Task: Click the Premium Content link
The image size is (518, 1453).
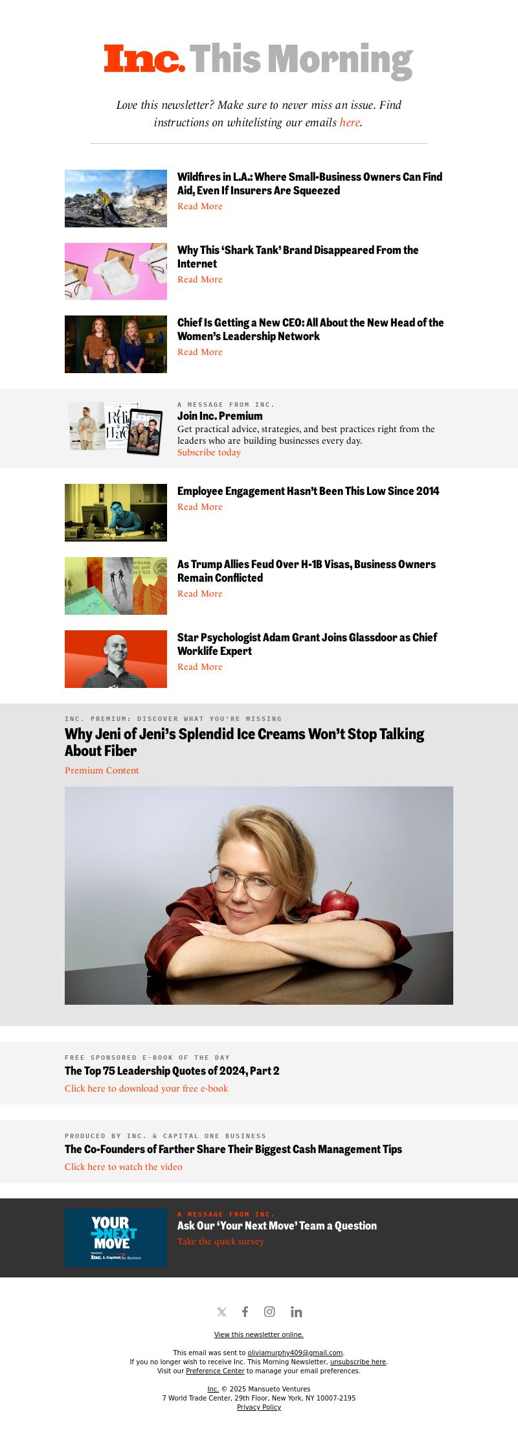Action: 102,770
